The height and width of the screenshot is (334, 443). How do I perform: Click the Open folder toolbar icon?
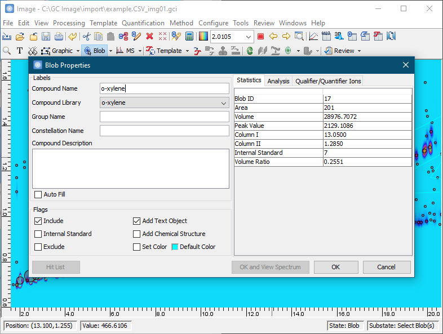(20, 37)
